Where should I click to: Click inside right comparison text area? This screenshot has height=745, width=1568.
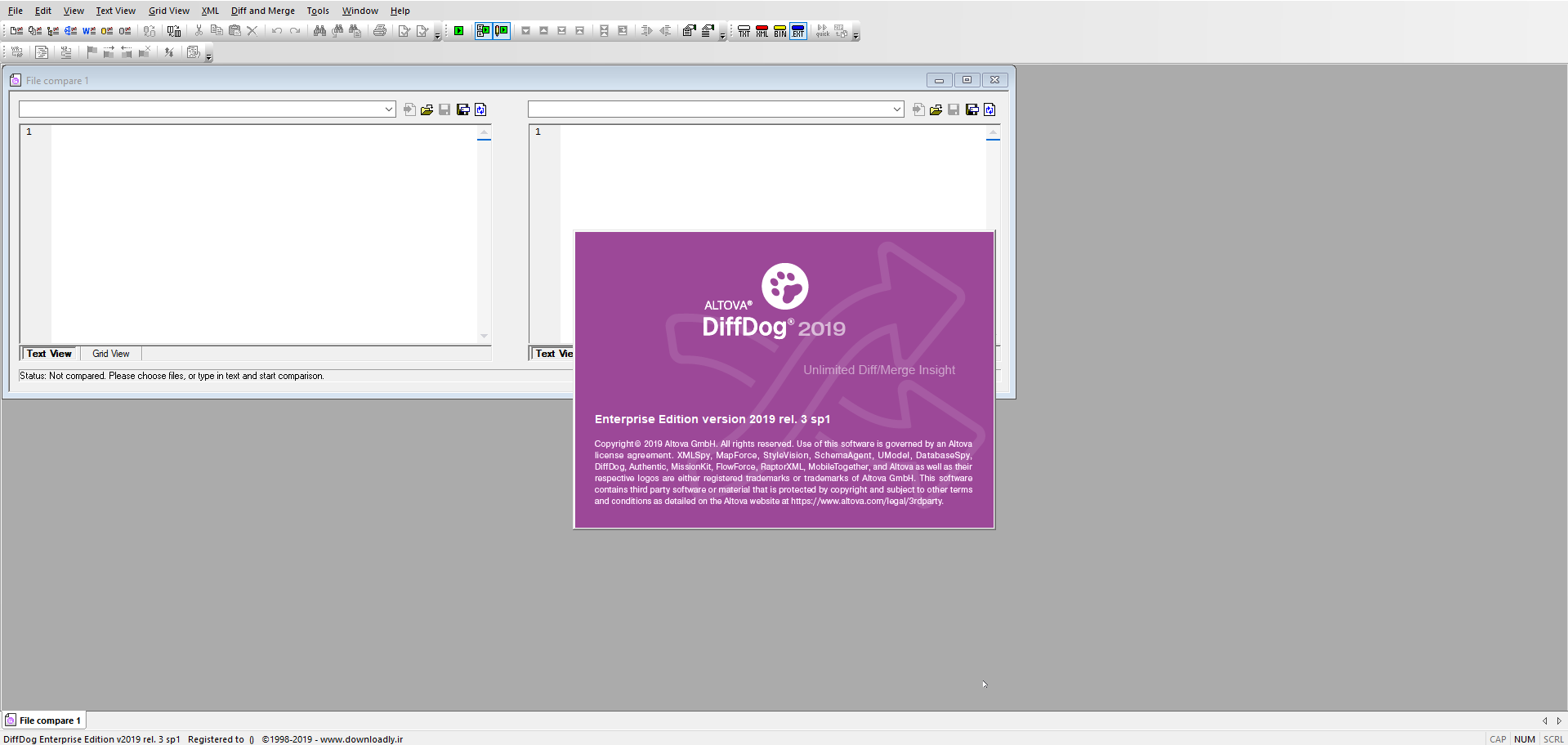point(773,178)
